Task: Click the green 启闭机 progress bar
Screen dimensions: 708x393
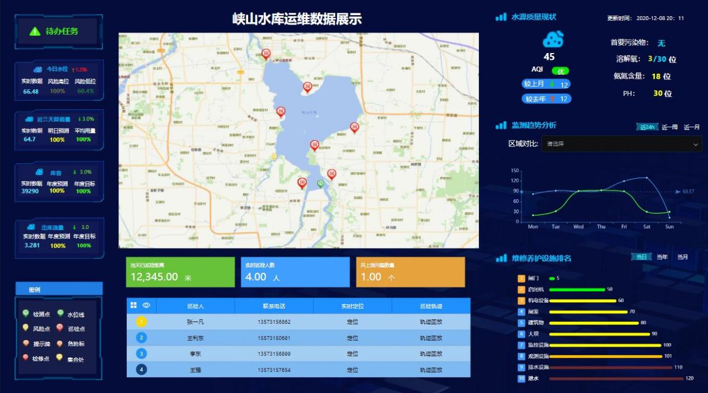Action: coord(577,290)
